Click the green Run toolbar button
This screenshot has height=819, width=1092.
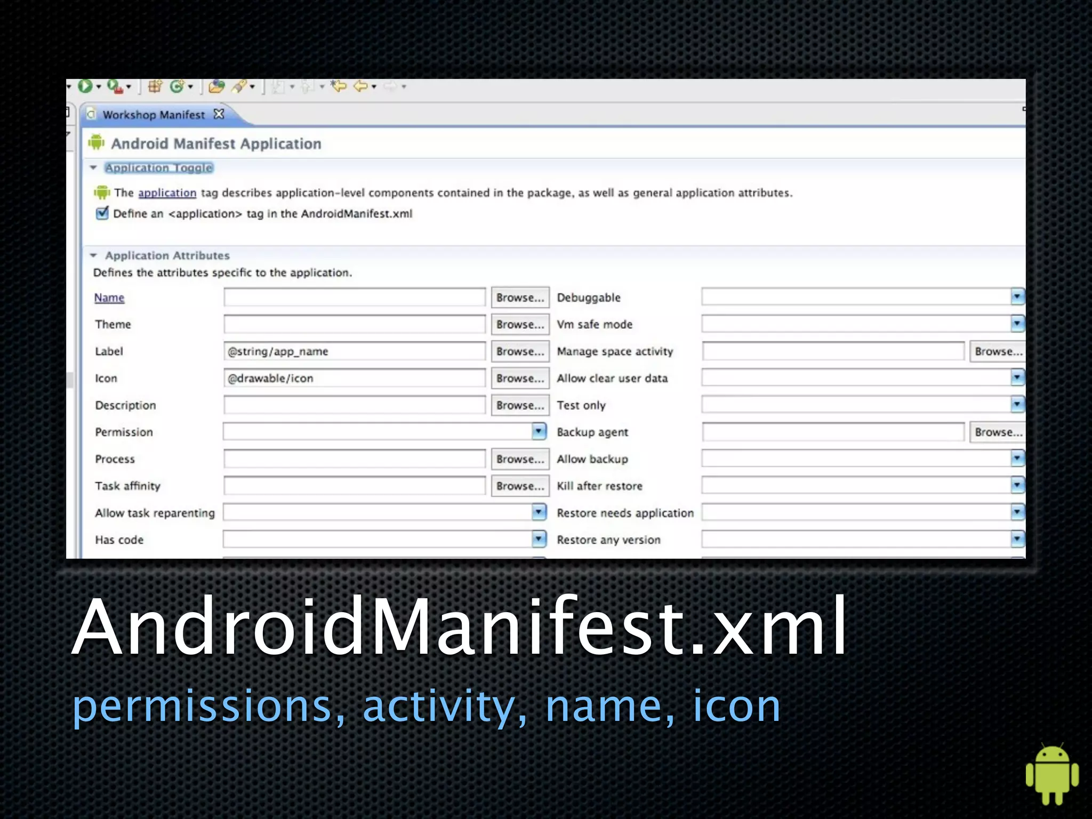pos(85,86)
